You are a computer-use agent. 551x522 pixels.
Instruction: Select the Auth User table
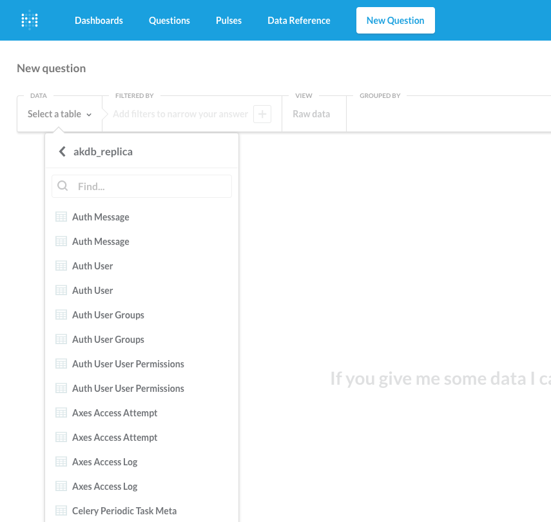point(91,266)
